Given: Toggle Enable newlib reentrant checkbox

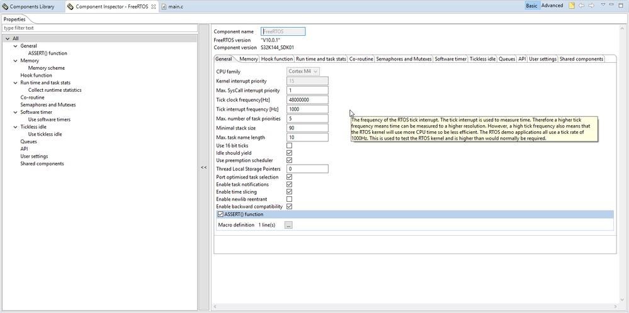Looking at the screenshot, I should coord(289,199).
